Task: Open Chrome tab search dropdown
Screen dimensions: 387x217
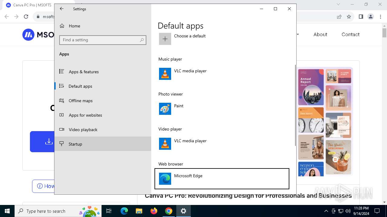Action: (338, 4)
